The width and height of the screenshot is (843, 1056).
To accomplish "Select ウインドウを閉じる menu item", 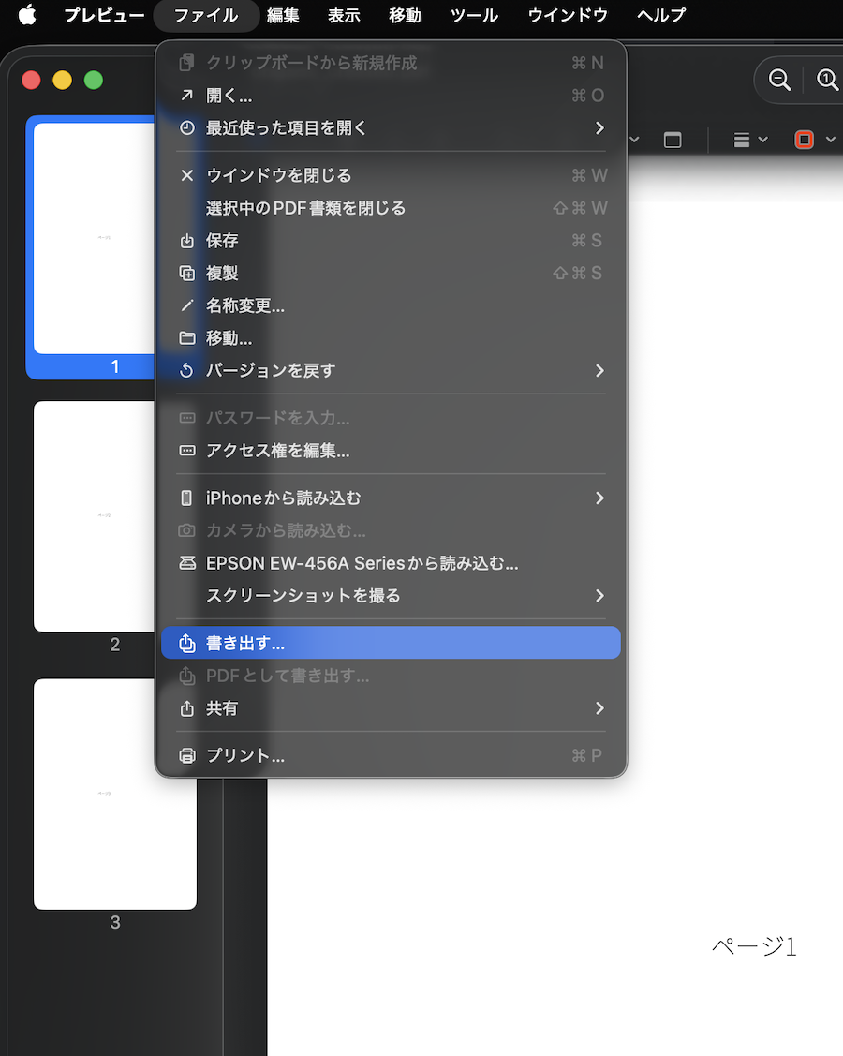I will (x=391, y=176).
